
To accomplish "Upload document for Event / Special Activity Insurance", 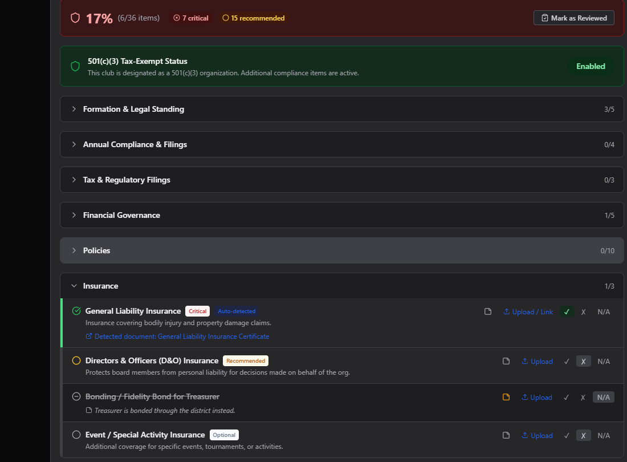I will tap(537, 435).
